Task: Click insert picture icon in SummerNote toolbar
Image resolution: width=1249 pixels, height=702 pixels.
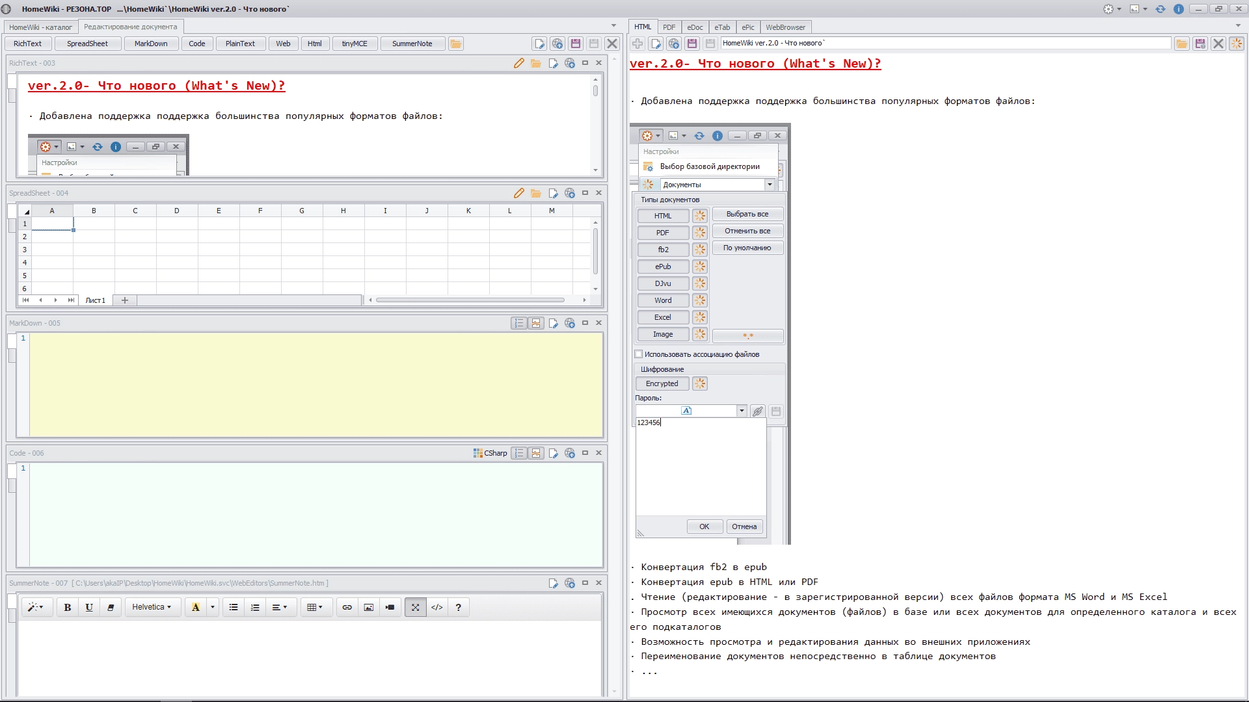Action: point(368,607)
